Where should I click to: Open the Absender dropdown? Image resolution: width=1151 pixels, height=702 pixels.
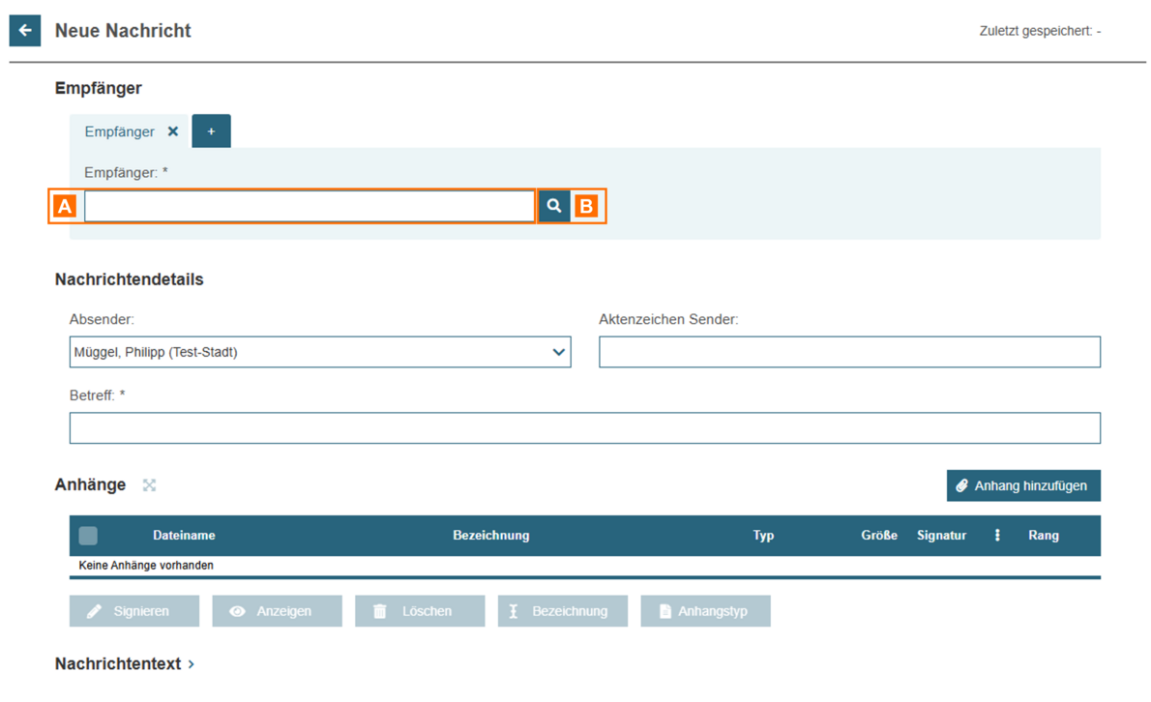[320, 352]
